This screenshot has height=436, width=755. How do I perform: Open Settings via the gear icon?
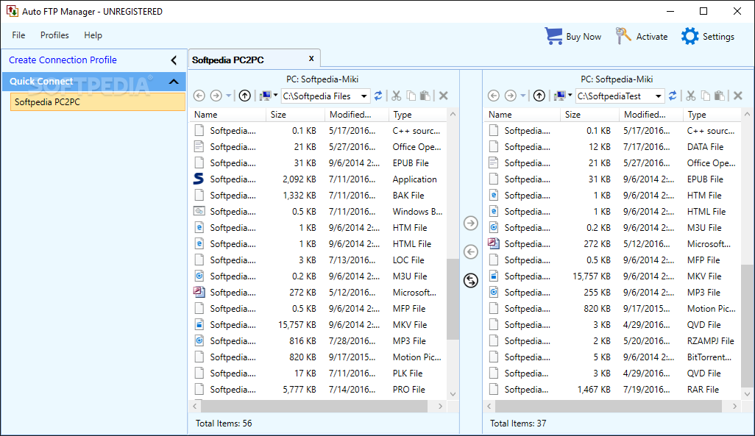(x=690, y=36)
